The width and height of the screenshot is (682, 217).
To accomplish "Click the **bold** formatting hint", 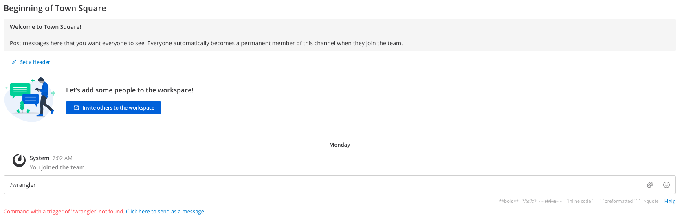I will click(508, 201).
